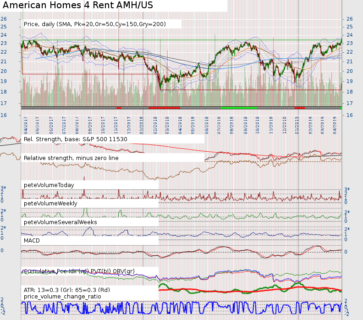This screenshot has height=320, width=363.
Task: Click the 23 value on right price axis
Action: (350, 43)
